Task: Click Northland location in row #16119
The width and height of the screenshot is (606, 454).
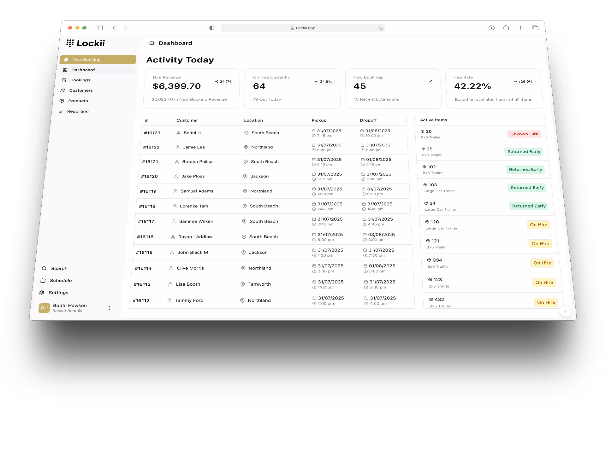Action: pyautogui.click(x=261, y=191)
